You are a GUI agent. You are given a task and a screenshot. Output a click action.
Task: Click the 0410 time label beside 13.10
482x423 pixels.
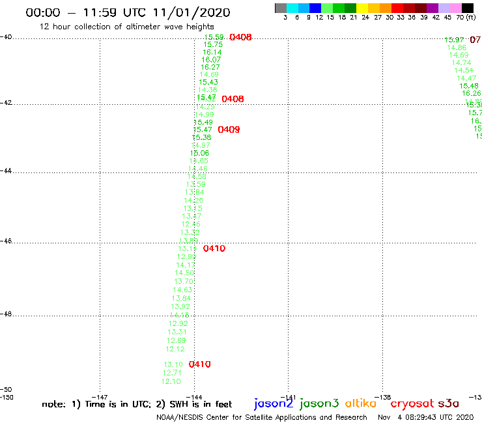tap(200, 364)
